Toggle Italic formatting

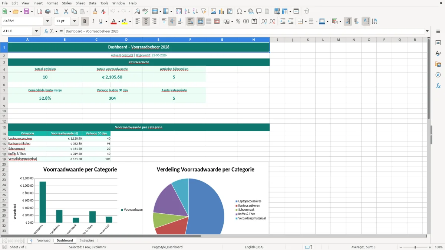[93, 21]
